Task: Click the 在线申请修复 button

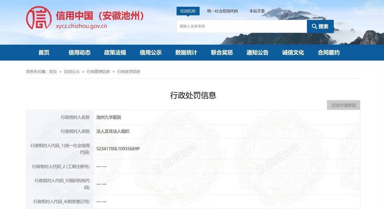Action: click(343, 105)
